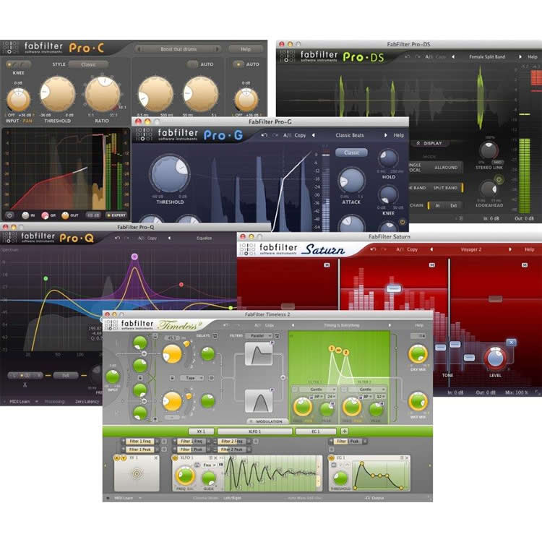Open Help menu in Pro-DS
This screenshot has height=542, width=542.
coord(533,56)
